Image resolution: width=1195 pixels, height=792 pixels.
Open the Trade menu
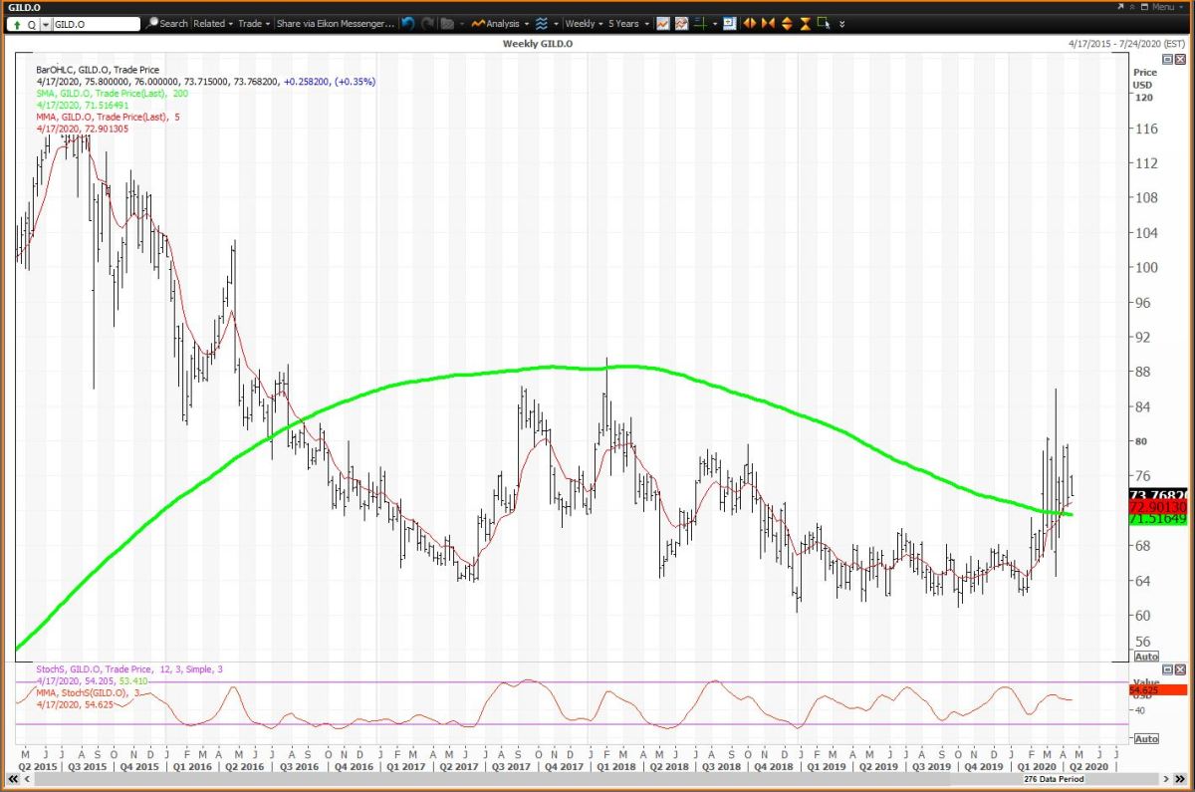(x=254, y=23)
